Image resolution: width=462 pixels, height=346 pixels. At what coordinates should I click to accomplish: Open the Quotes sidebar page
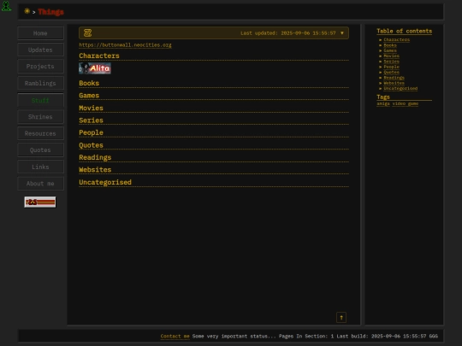pos(40,150)
